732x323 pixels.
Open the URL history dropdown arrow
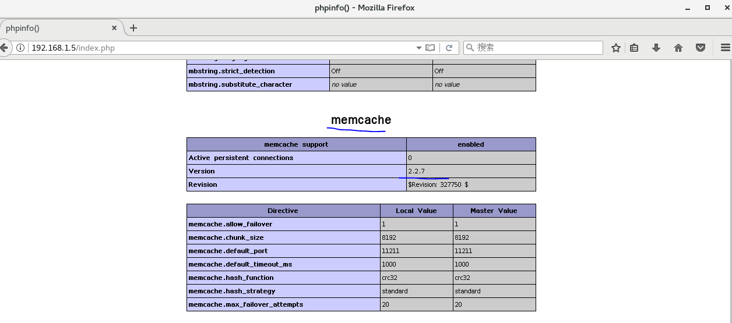(x=418, y=48)
